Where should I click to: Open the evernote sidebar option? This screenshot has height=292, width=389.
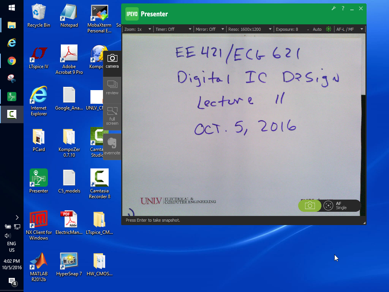pyautogui.click(x=112, y=146)
